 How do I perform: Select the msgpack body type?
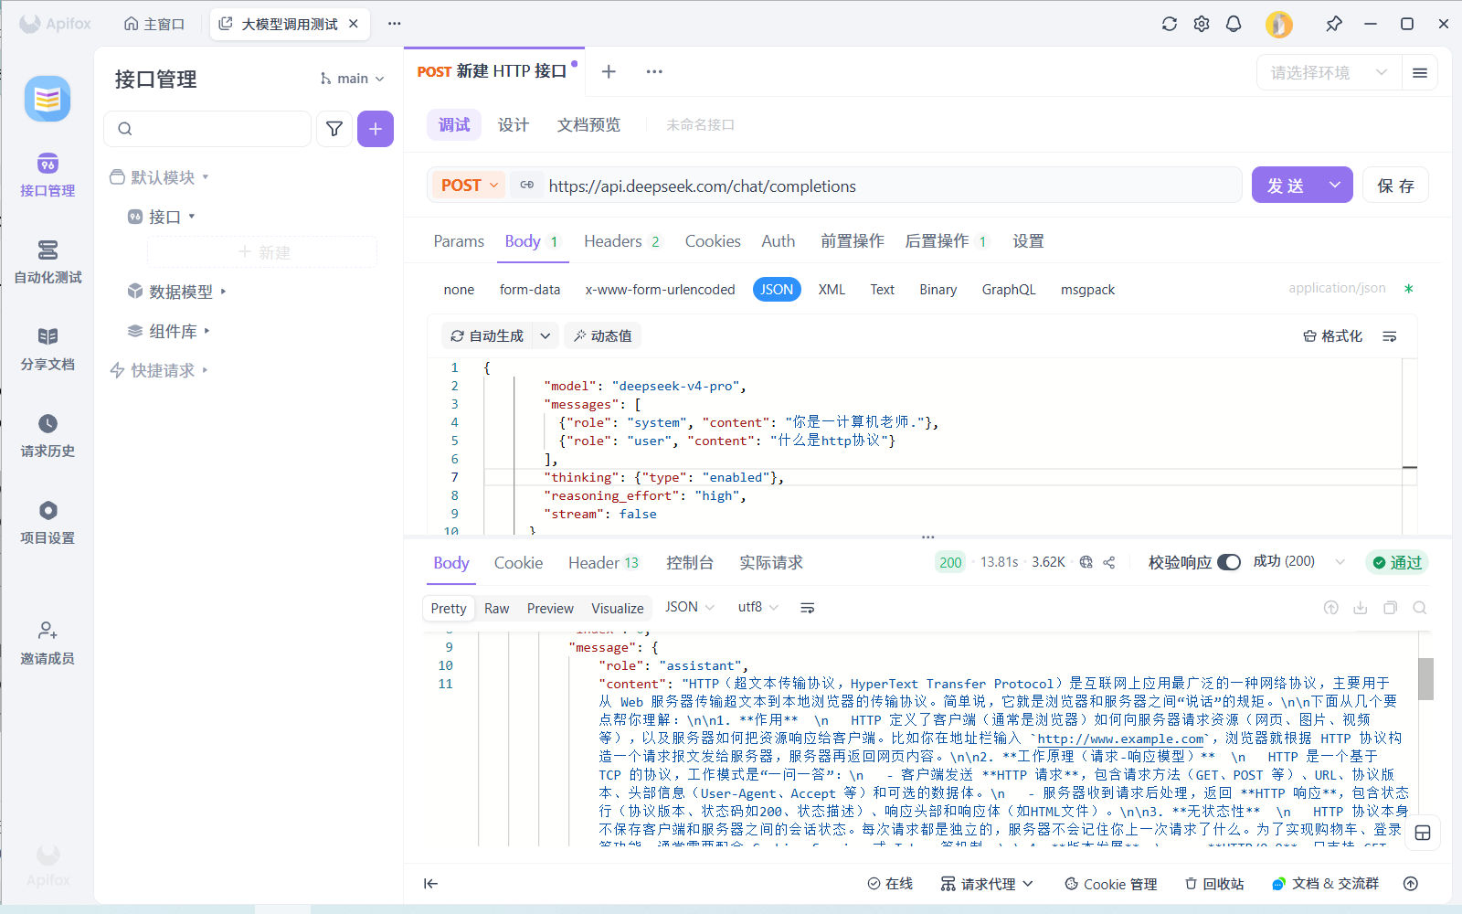coord(1087,290)
